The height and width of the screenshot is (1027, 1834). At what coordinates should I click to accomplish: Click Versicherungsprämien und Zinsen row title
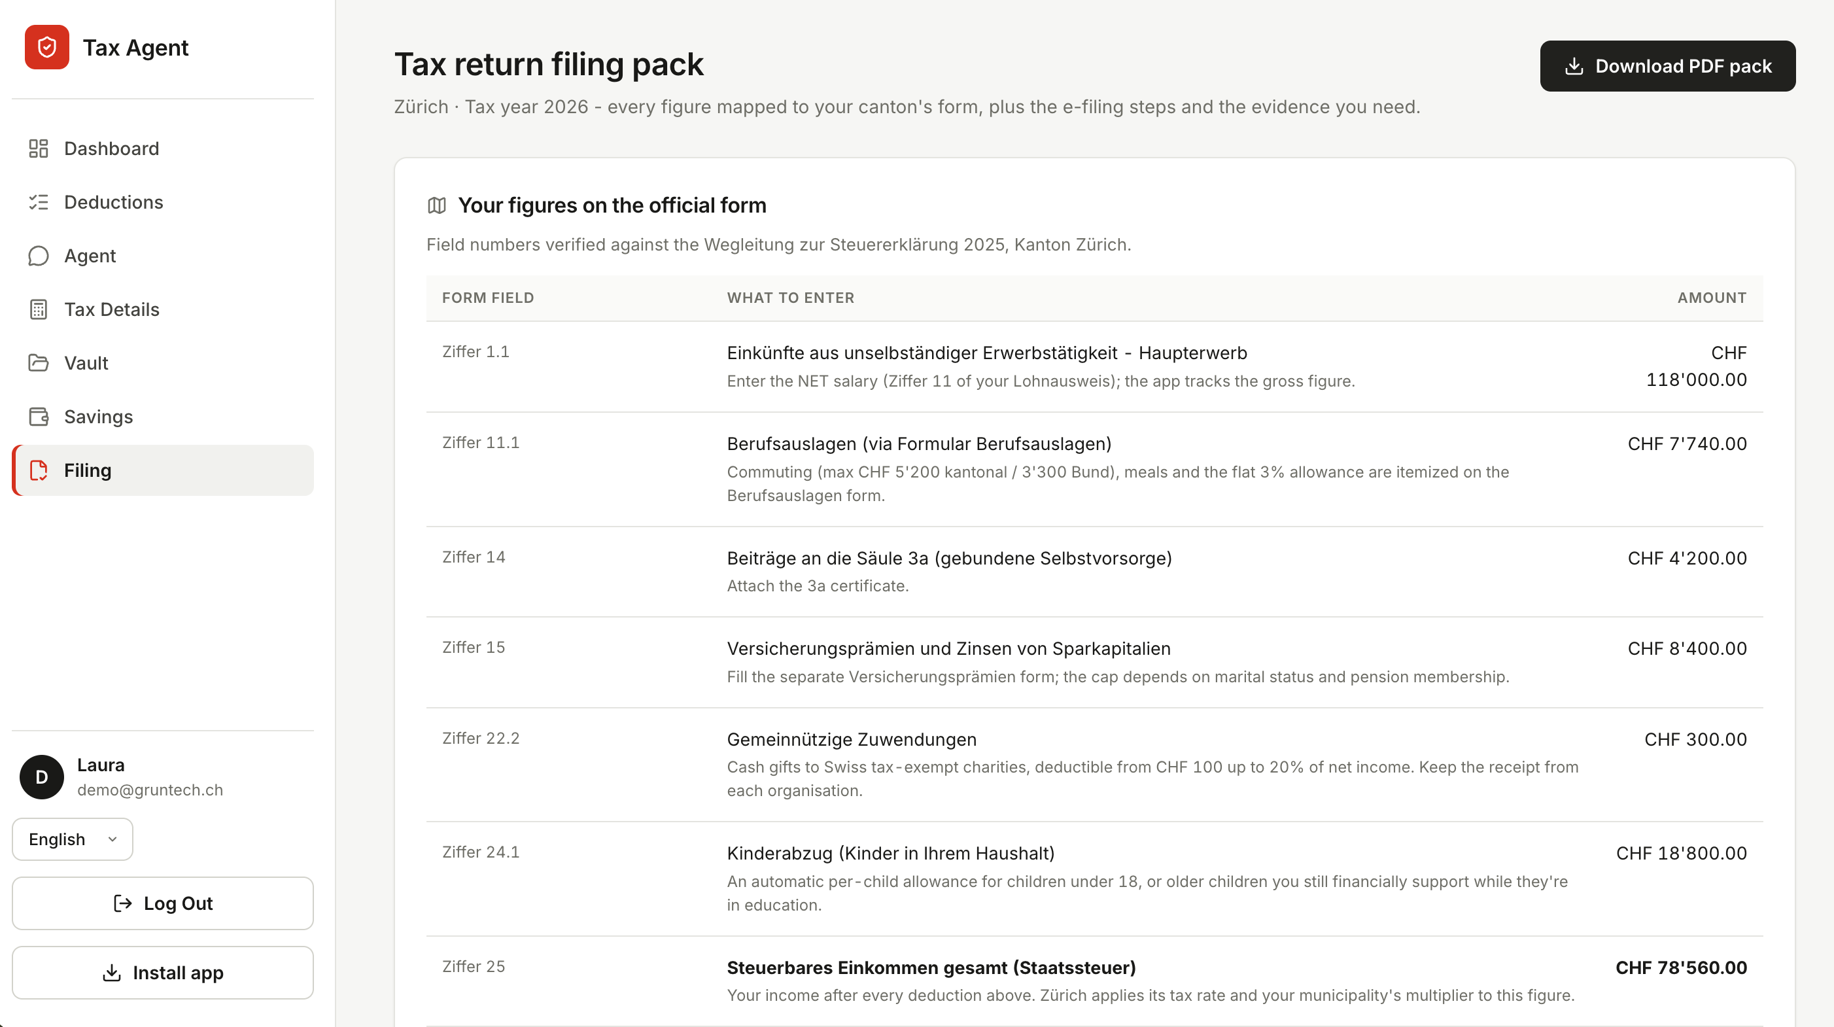point(948,649)
